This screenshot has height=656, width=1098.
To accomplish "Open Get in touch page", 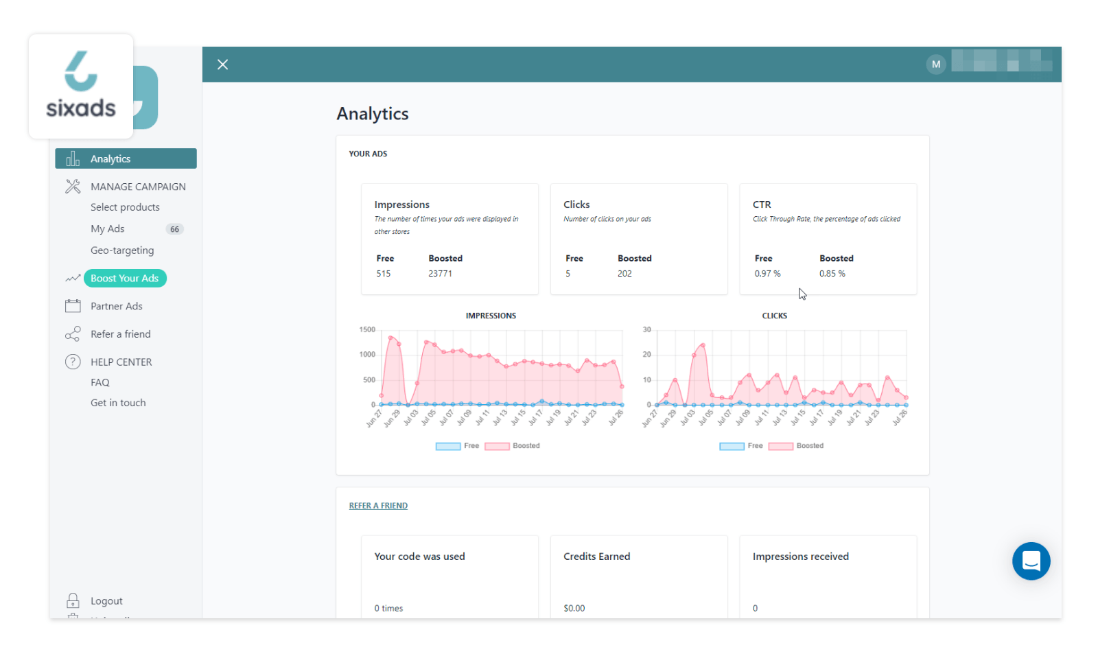I will (x=118, y=403).
